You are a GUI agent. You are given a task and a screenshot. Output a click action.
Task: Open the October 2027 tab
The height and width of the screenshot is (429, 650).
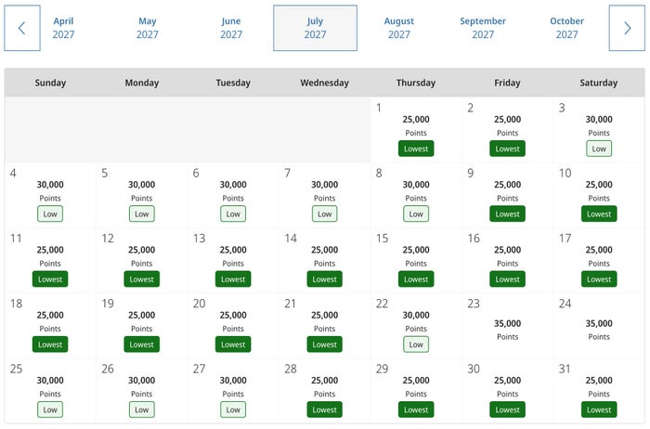(566, 28)
